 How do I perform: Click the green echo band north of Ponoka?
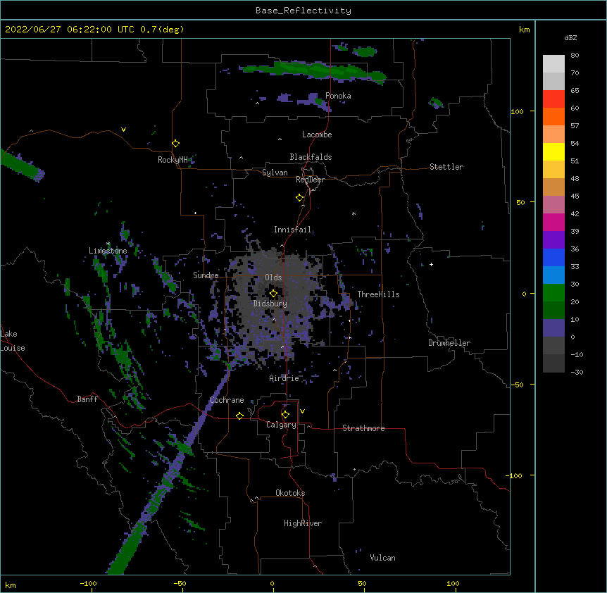point(313,71)
